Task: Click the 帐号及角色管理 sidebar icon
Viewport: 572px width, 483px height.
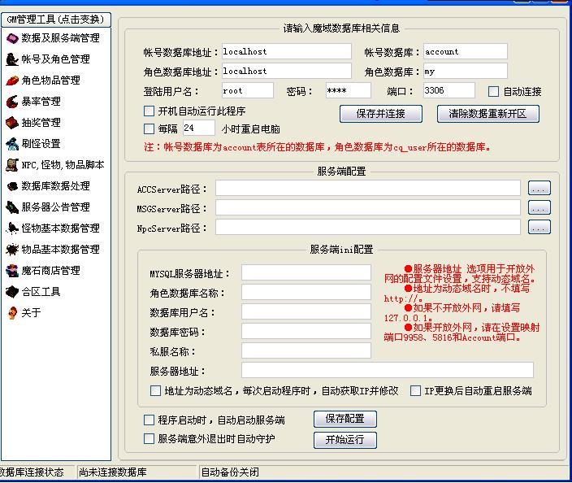Action: click(x=12, y=59)
